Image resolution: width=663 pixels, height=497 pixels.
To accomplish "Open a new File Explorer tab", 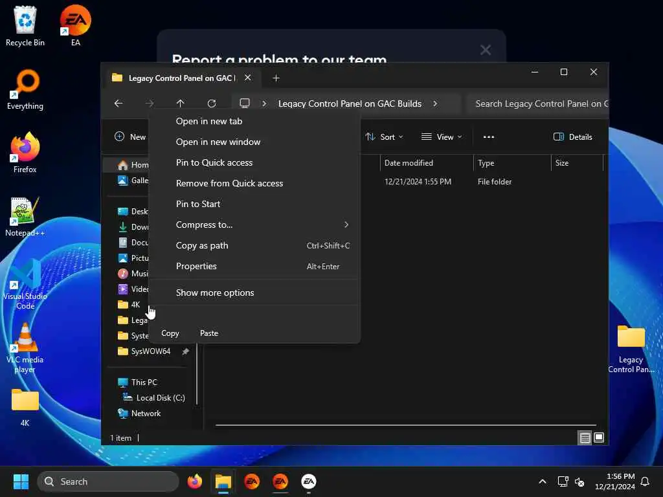I will click(276, 78).
